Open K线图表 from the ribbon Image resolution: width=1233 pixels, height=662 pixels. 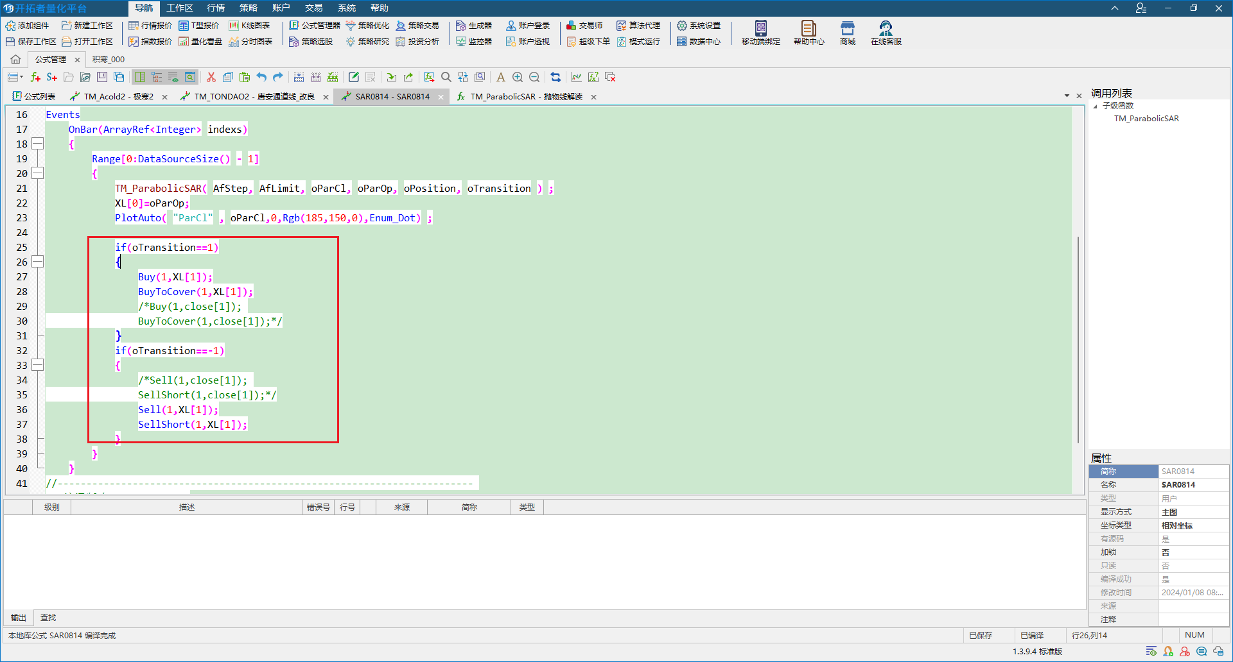249,26
